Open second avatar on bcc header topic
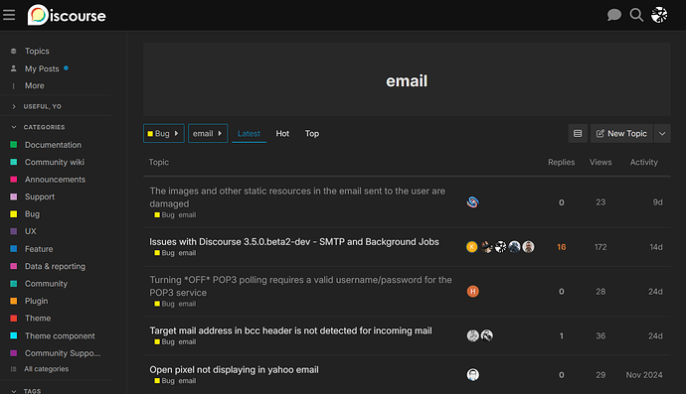 click(487, 335)
